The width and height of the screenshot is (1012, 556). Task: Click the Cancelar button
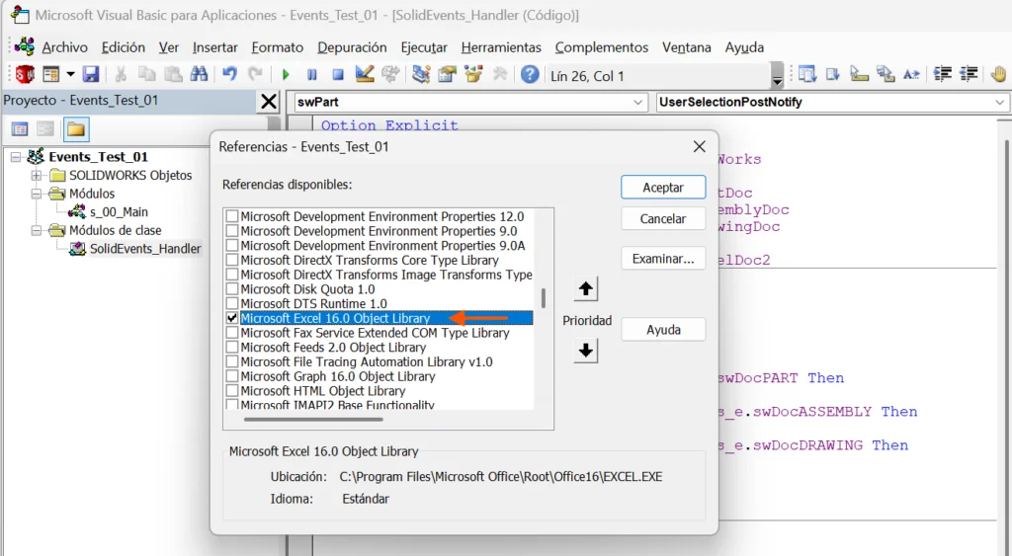tap(663, 218)
